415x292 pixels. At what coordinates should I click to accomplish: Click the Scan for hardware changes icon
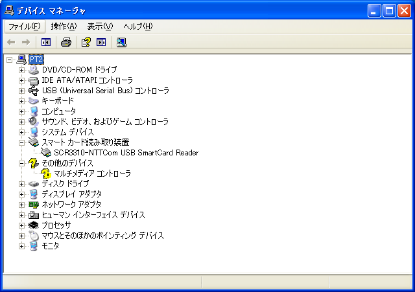point(121,42)
